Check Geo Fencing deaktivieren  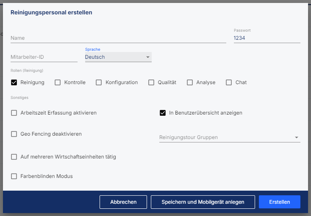coord(14,134)
